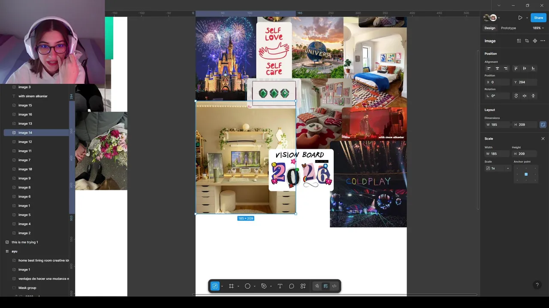Viewport: 549px width, 308px height.
Task: Click the Rotation field showing 0°
Action: coord(498,96)
